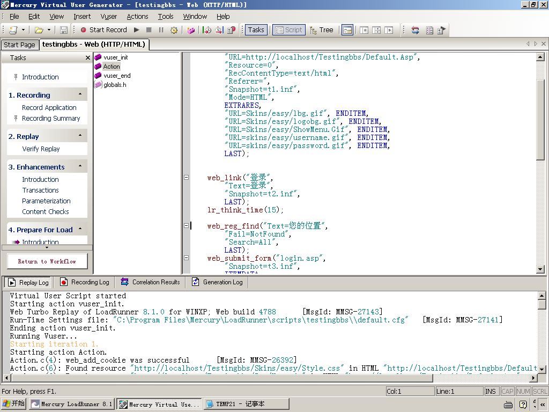Collapse the web_reg_find code block
This screenshot has width=549, height=412.
click(x=186, y=226)
